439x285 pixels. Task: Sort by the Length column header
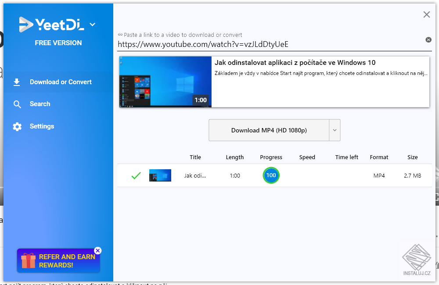point(234,157)
